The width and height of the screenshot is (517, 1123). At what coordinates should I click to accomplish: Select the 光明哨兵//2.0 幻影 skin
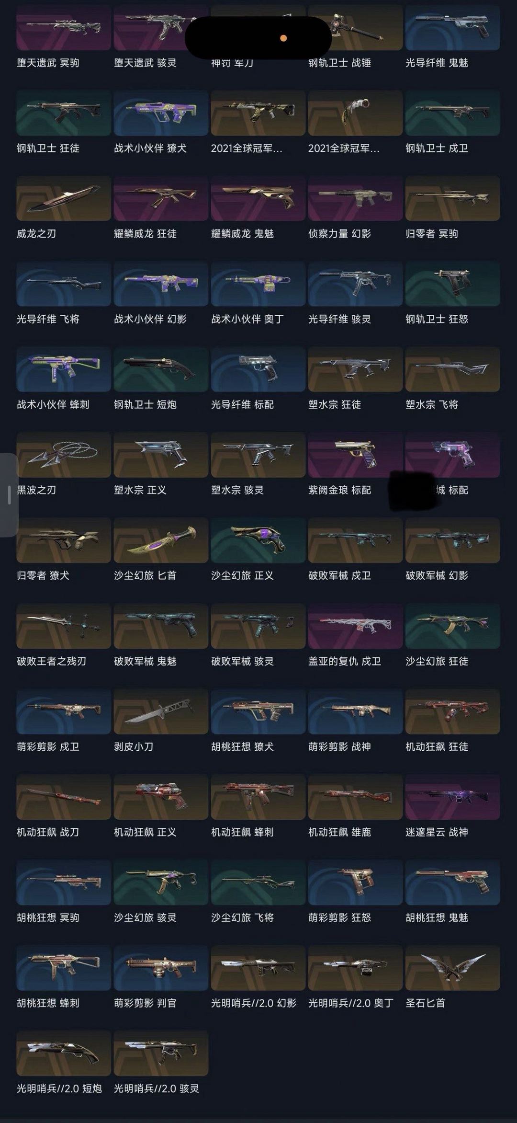[258, 968]
